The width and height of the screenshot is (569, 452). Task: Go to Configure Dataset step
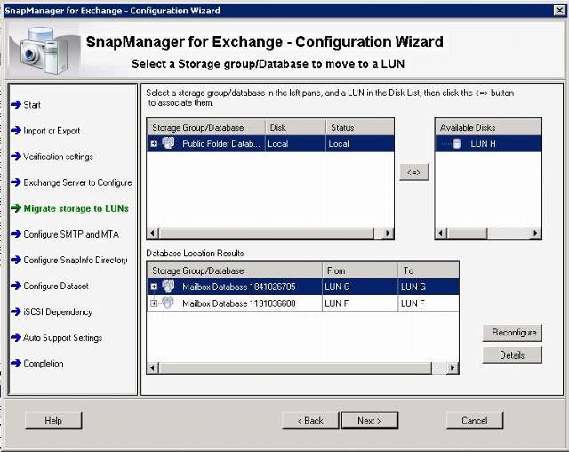[x=56, y=287]
